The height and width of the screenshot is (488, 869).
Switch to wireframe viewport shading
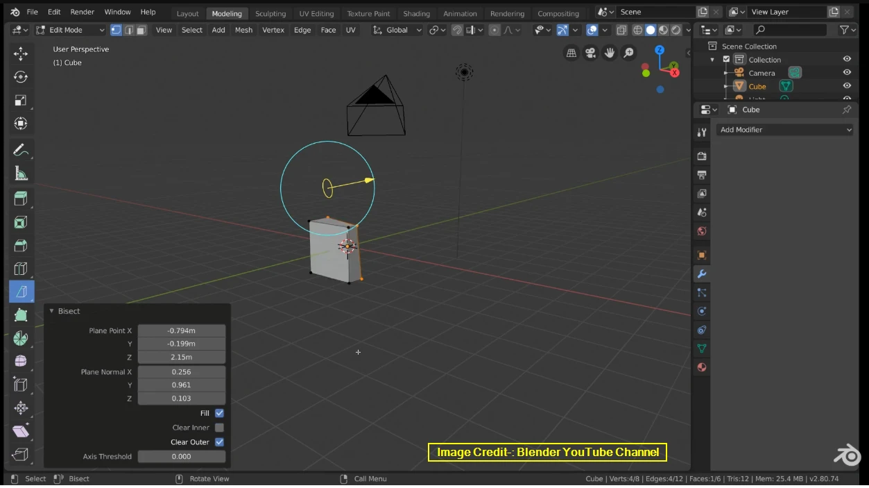coord(637,30)
